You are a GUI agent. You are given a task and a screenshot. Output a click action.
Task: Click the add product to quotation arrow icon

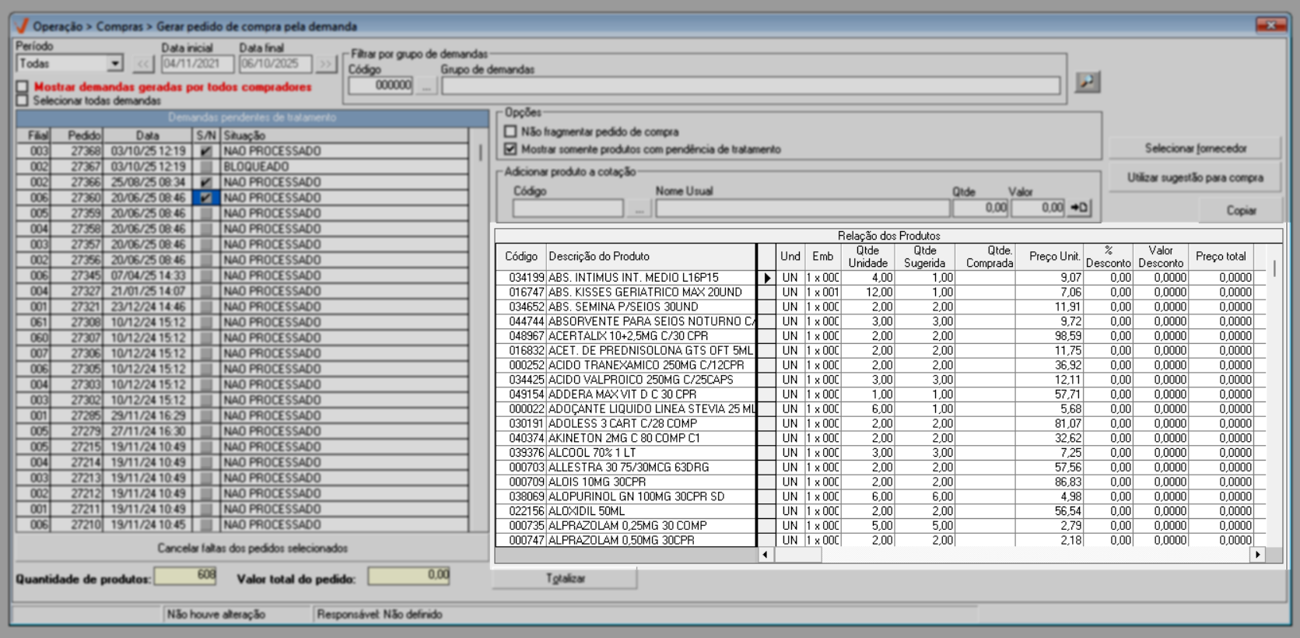(1079, 208)
